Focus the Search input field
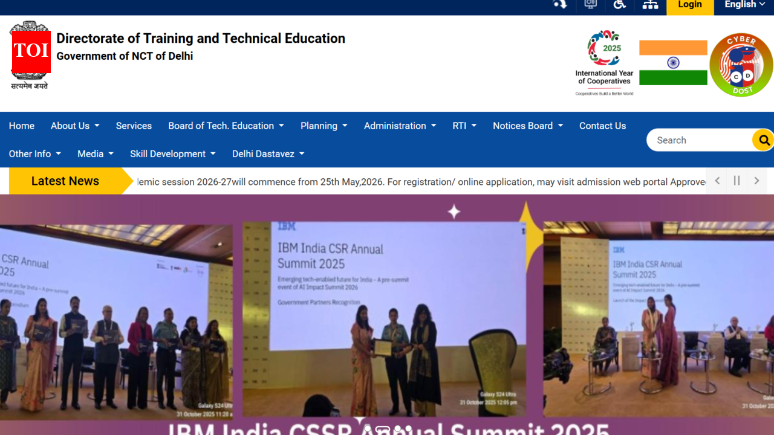Screen dimensions: 774x435 coord(700,140)
